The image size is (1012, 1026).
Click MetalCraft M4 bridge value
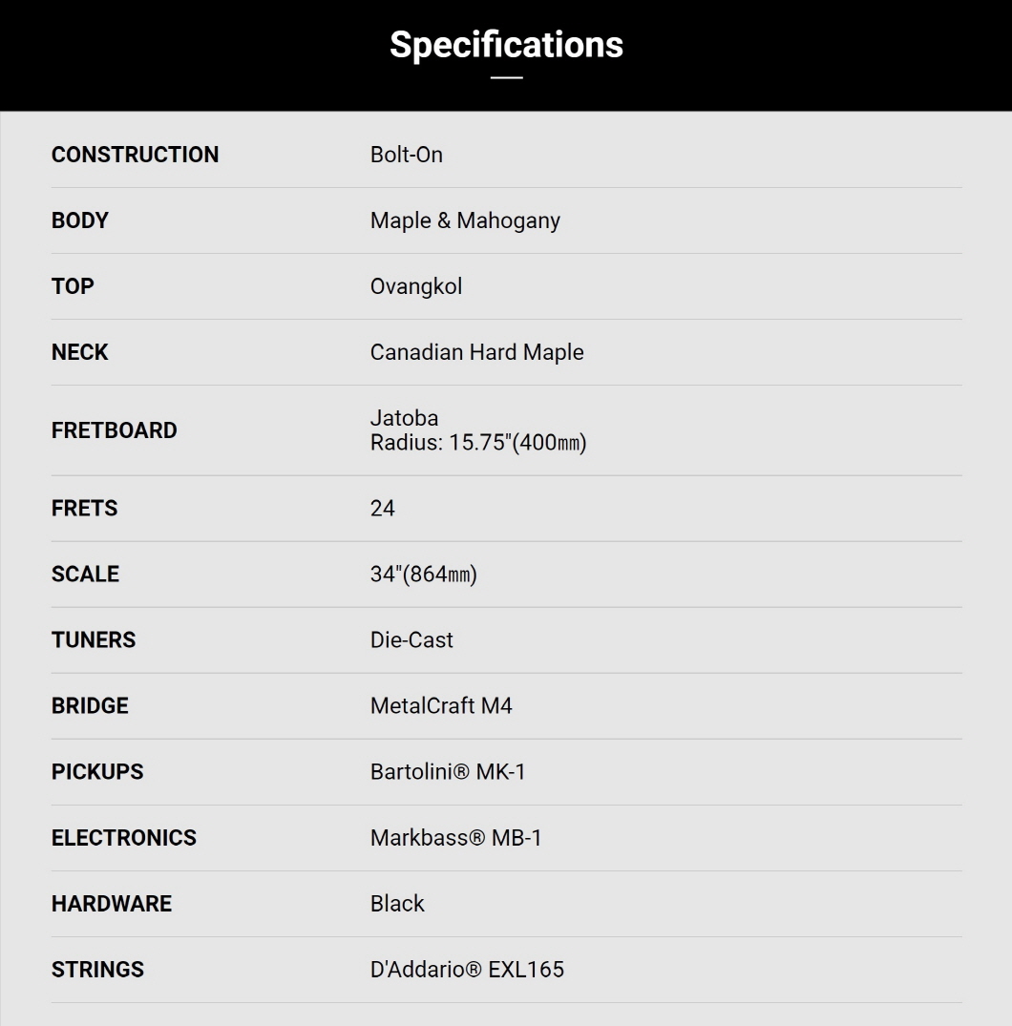441,706
